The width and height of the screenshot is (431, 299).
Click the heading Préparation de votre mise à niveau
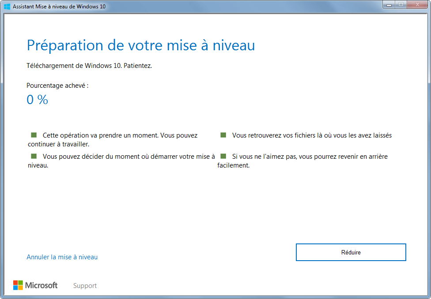[141, 45]
